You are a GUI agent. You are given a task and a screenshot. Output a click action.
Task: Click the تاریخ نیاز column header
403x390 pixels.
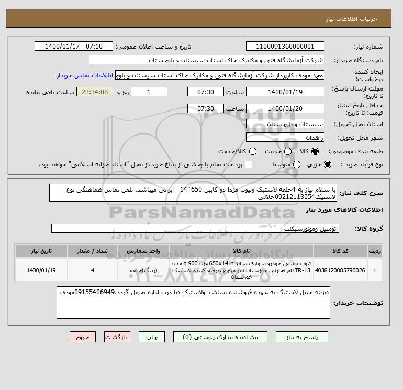[41, 251]
